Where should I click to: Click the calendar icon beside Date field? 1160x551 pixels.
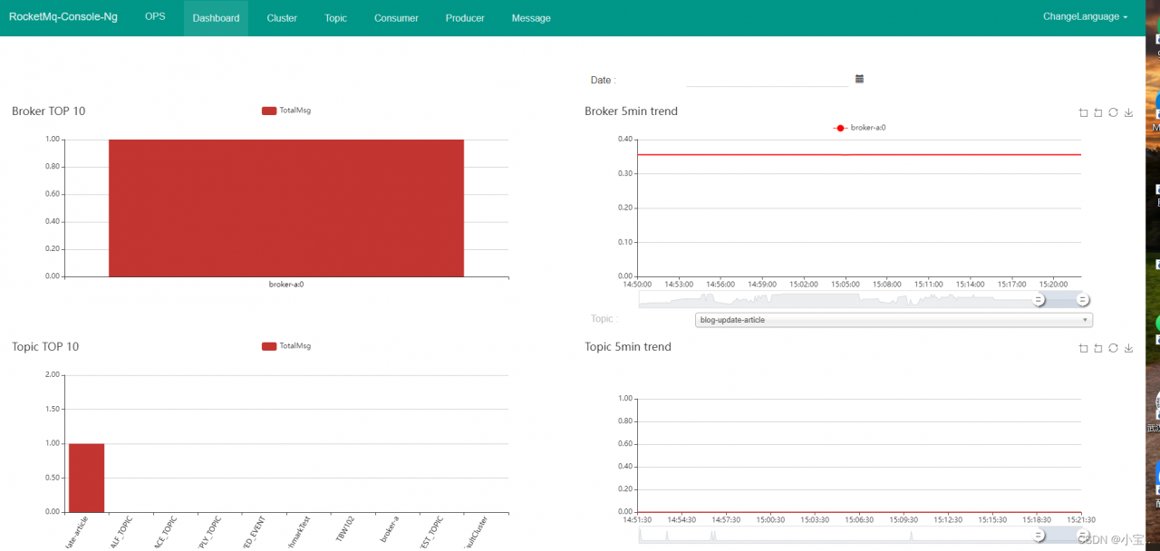tap(859, 79)
